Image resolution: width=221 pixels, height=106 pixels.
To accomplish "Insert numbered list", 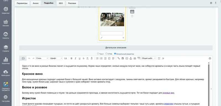I will coord(97,58).
